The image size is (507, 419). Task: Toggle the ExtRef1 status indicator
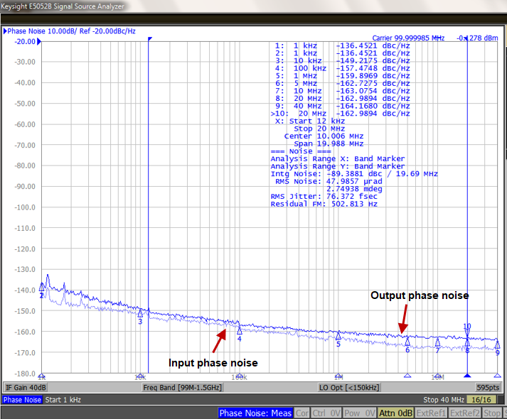coord(433,413)
